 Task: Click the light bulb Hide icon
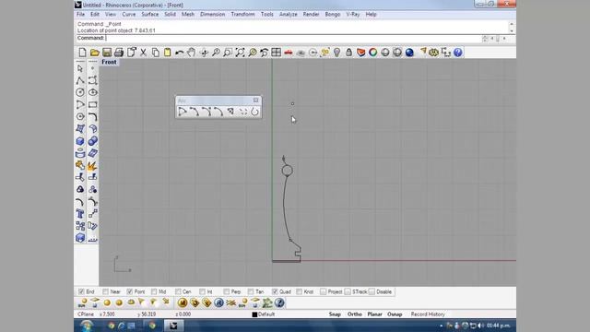pos(336,53)
